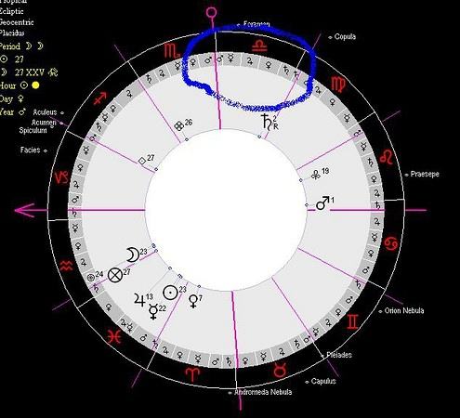460x418 pixels.
Task: Click the Pleiades star label
Action: click(x=339, y=355)
